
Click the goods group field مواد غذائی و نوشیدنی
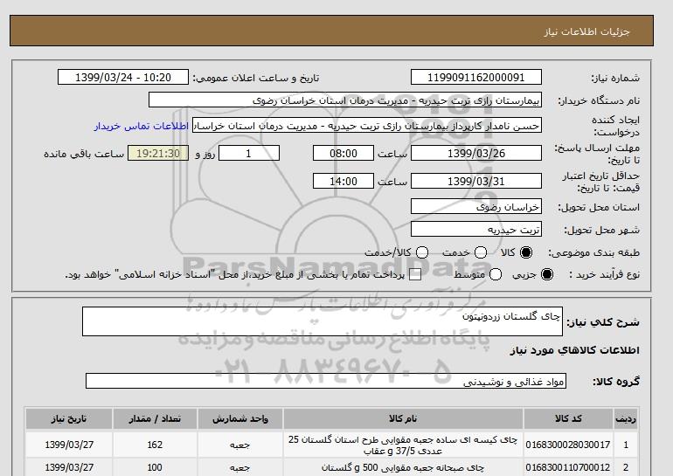(326, 381)
